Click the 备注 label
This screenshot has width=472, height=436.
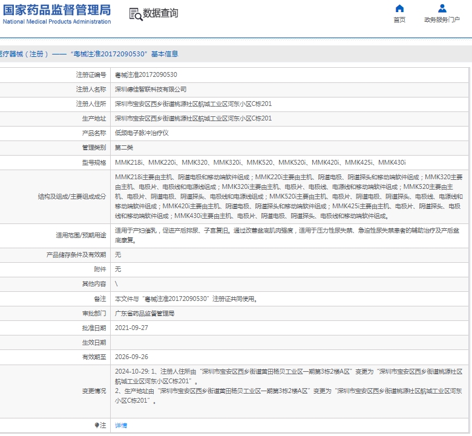(100, 299)
